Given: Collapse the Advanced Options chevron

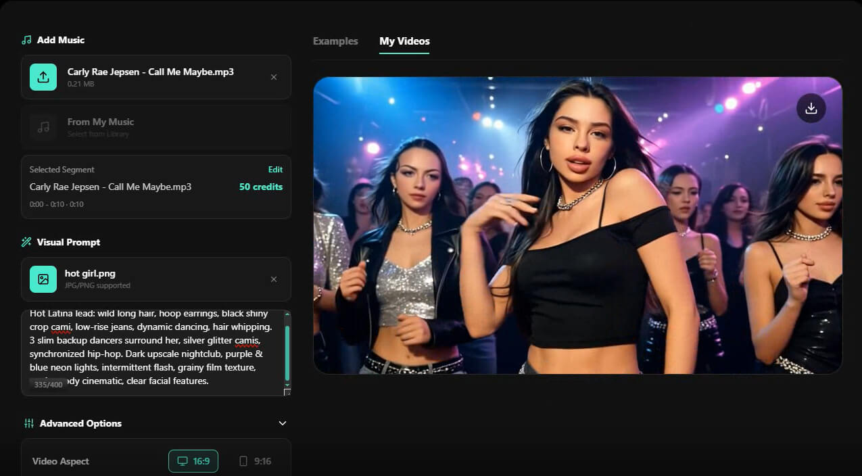Looking at the screenshot, I should pos(283,423).
